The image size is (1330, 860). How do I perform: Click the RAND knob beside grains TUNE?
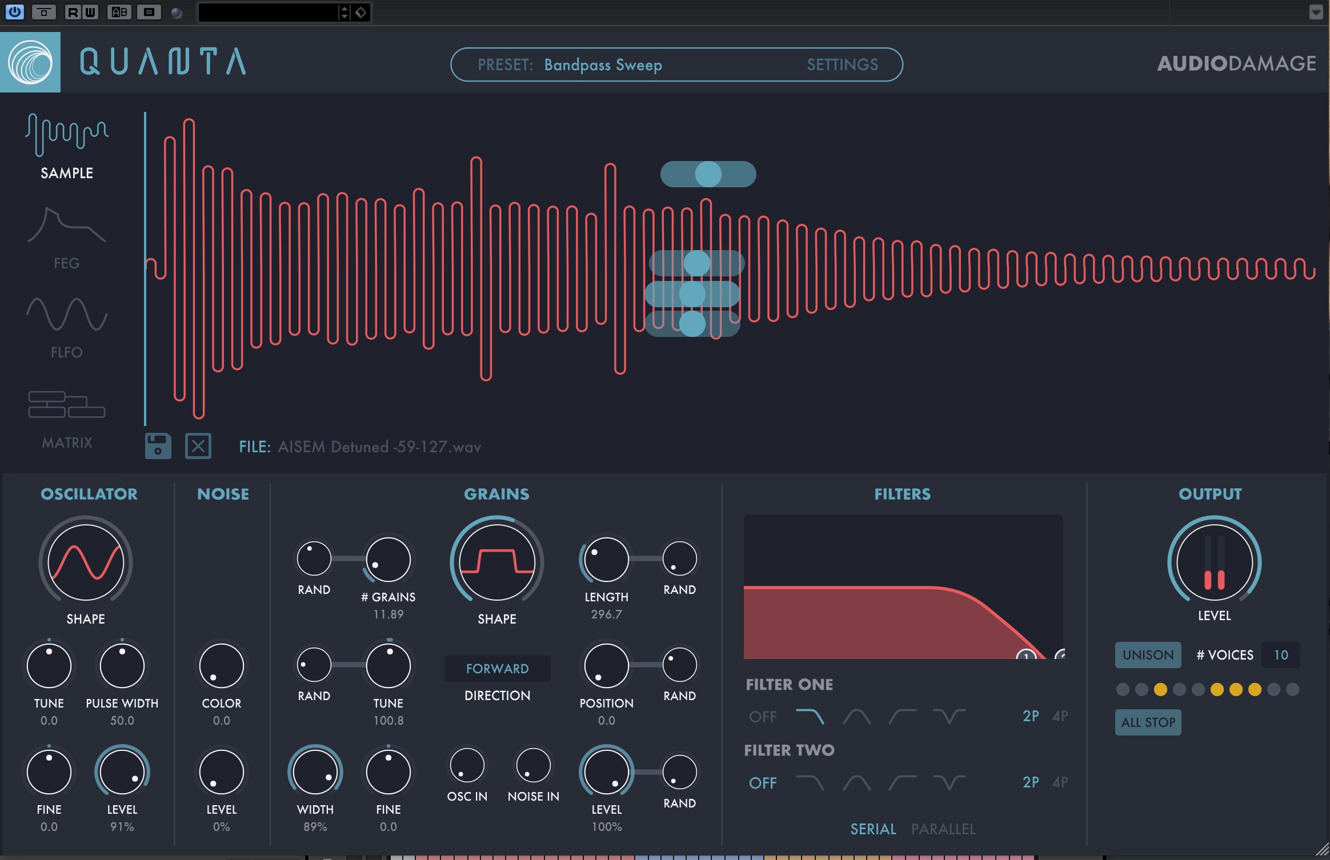[314, 665]
